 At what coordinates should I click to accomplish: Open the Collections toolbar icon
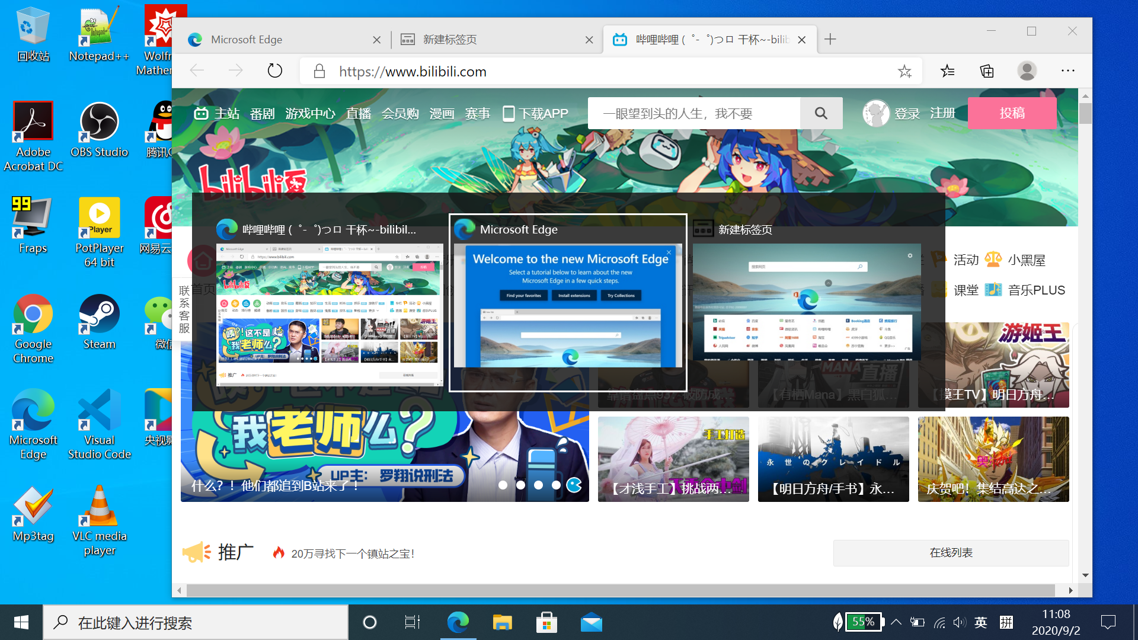click(x=987, y=71)
